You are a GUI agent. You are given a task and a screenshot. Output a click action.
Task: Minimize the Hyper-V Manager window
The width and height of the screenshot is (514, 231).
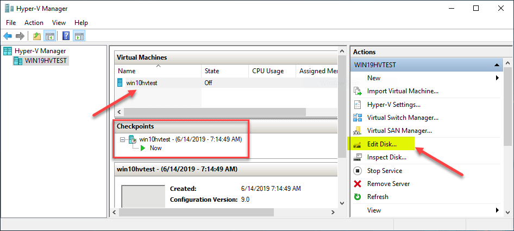(x=452, y=9)
